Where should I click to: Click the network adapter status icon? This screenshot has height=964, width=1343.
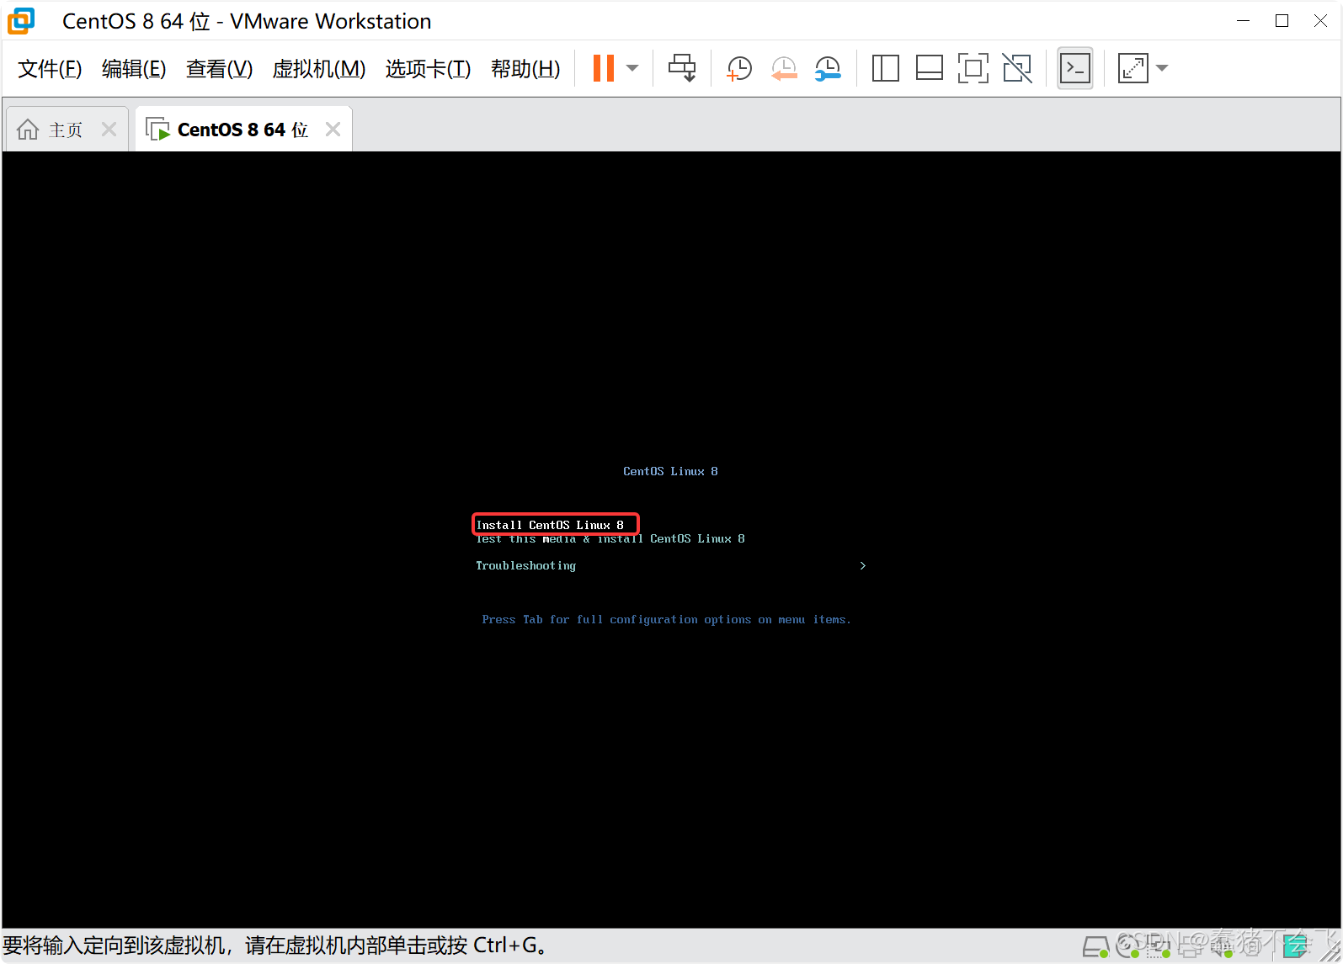(x=1159, y=947)
